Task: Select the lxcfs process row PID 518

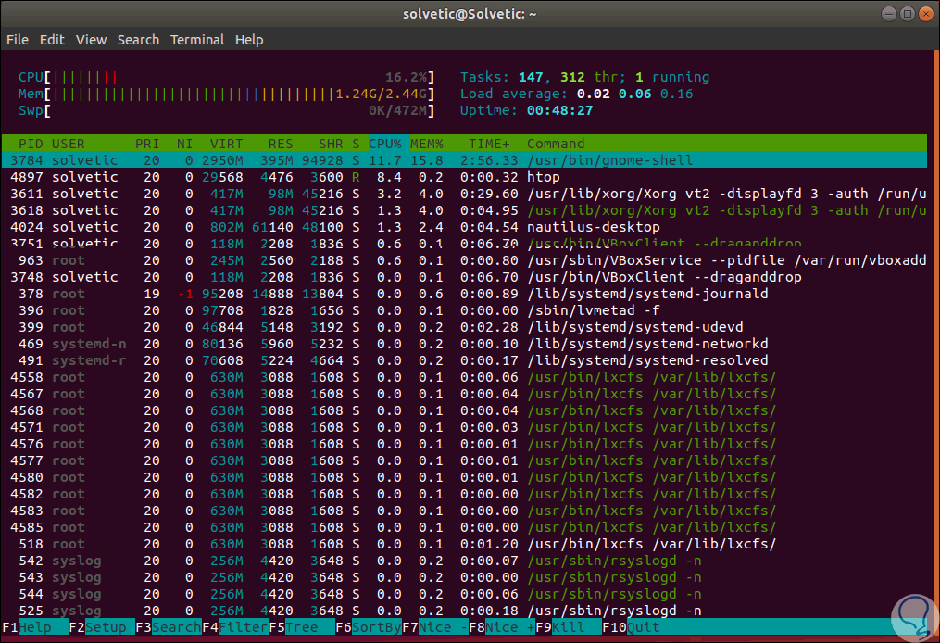Action: click(465, 544)
